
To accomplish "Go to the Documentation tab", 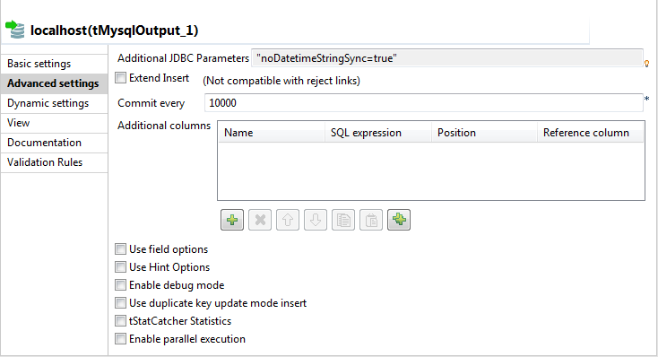I will tap(54, 143).
